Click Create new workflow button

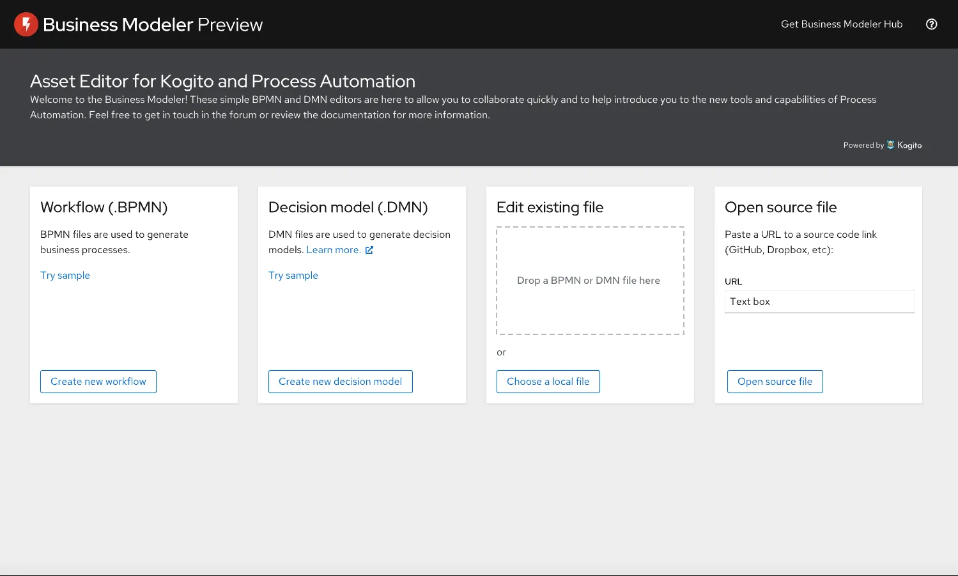tap(98, 382)
